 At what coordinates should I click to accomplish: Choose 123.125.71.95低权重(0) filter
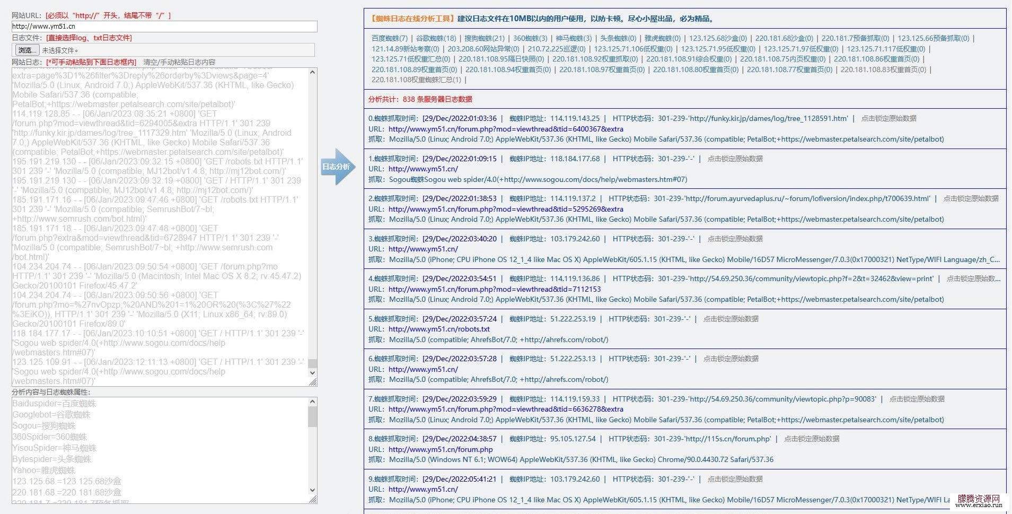point(718,49)
